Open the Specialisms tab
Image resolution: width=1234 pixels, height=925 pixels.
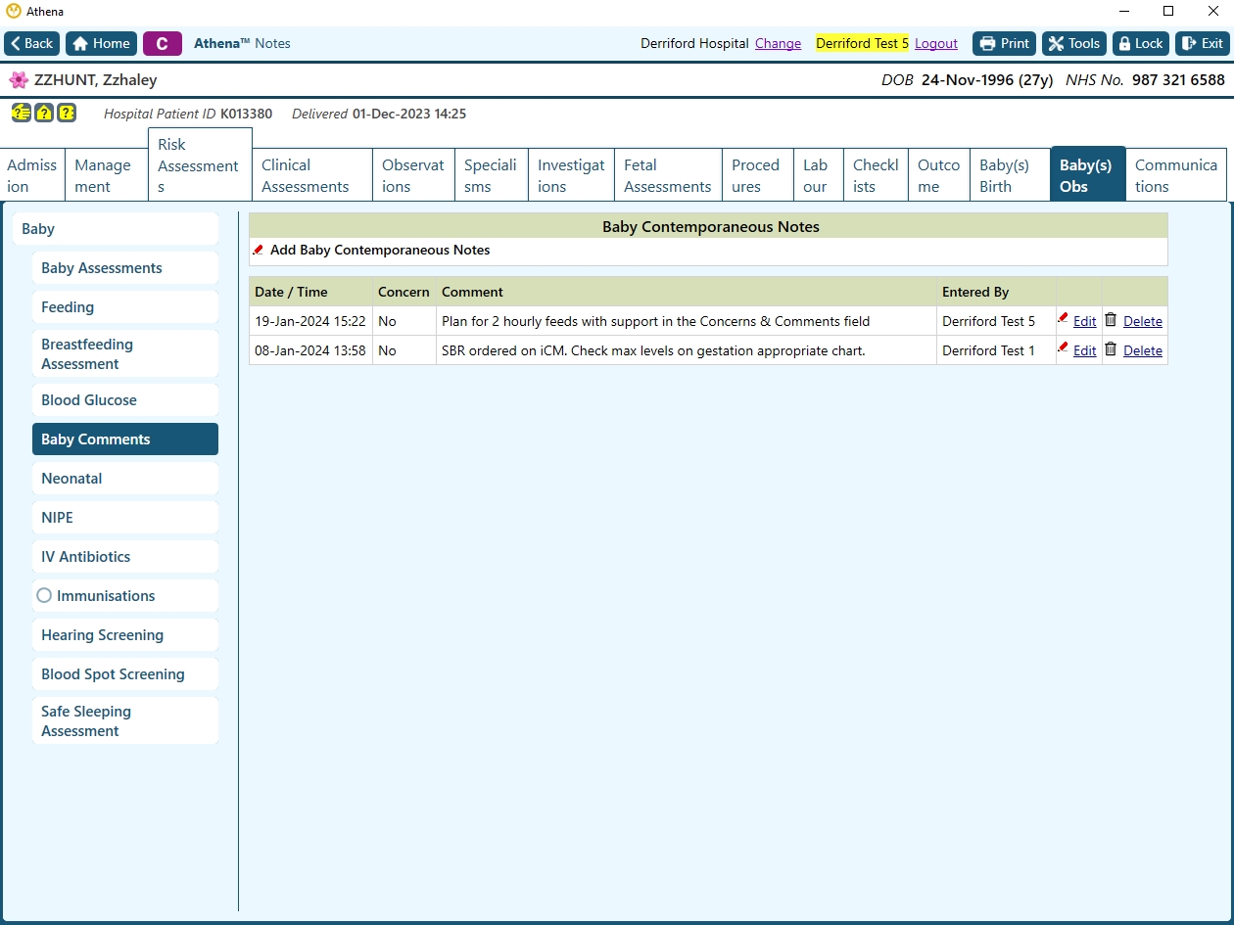(491, 175)
